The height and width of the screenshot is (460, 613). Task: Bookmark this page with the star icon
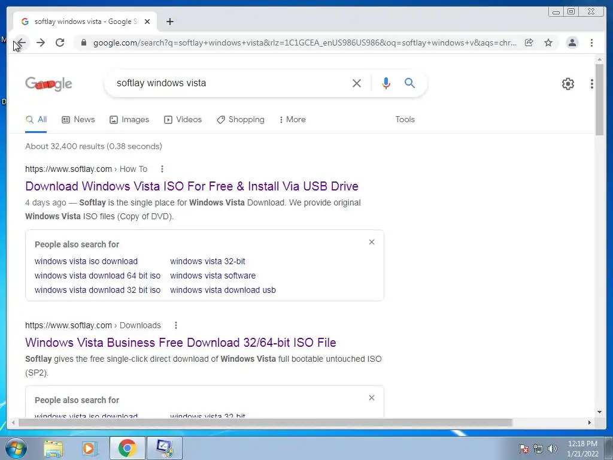548,43
